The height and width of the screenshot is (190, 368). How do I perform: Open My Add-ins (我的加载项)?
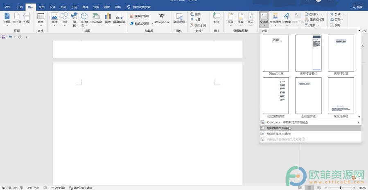coord(140,23)
